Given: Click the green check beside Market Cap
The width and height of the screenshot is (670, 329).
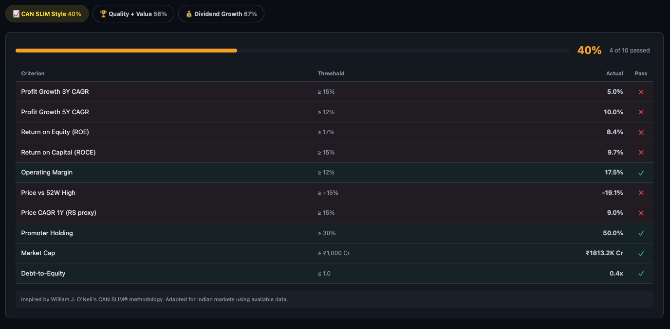Looking at the screenshot, I should point(641,253).
